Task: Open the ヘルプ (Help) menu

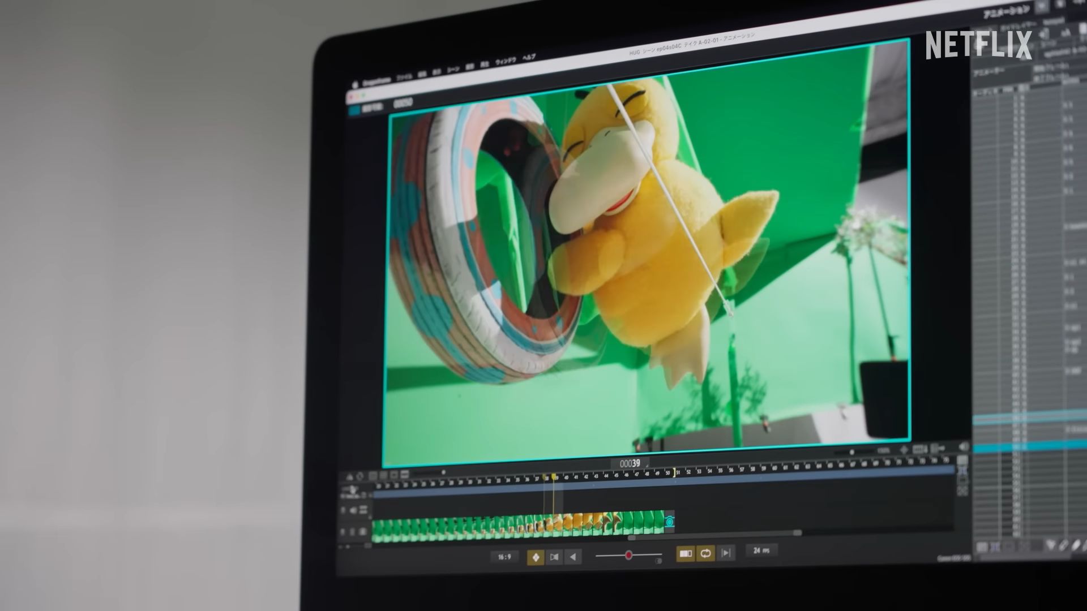Action: pyautogui.click(x=528, y=58)
